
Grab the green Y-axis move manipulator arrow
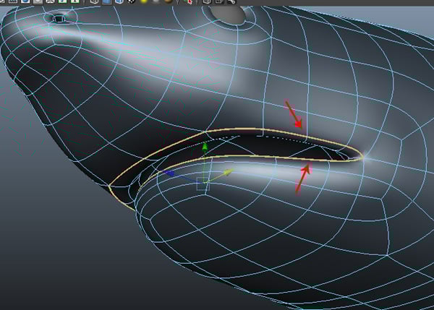point(205,147)
